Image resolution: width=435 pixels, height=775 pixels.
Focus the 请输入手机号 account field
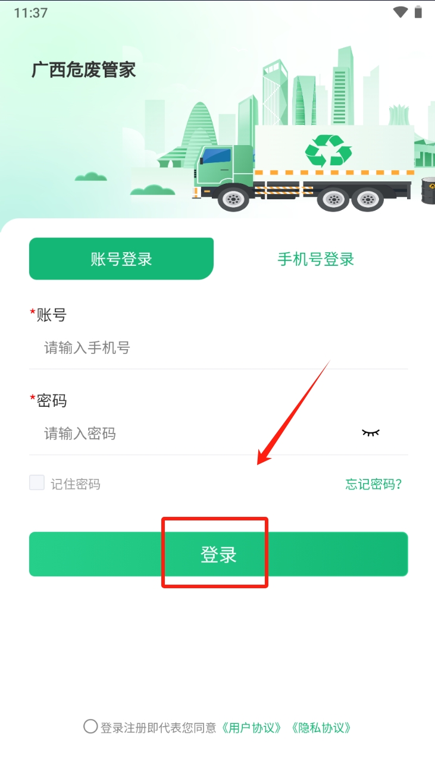pyautogui.click(x=218, y=348)
